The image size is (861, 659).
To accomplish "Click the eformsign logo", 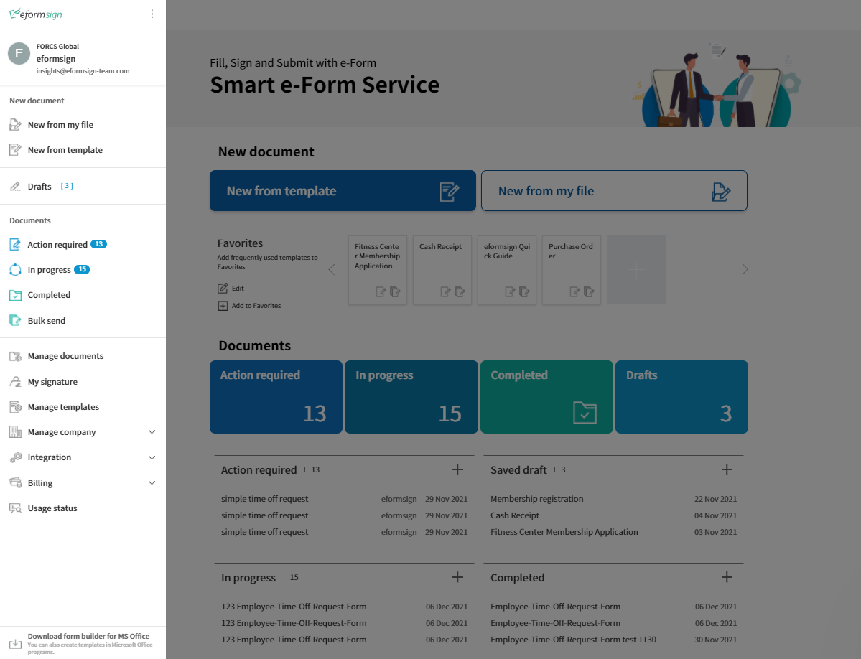I will [x=36, y=14].
